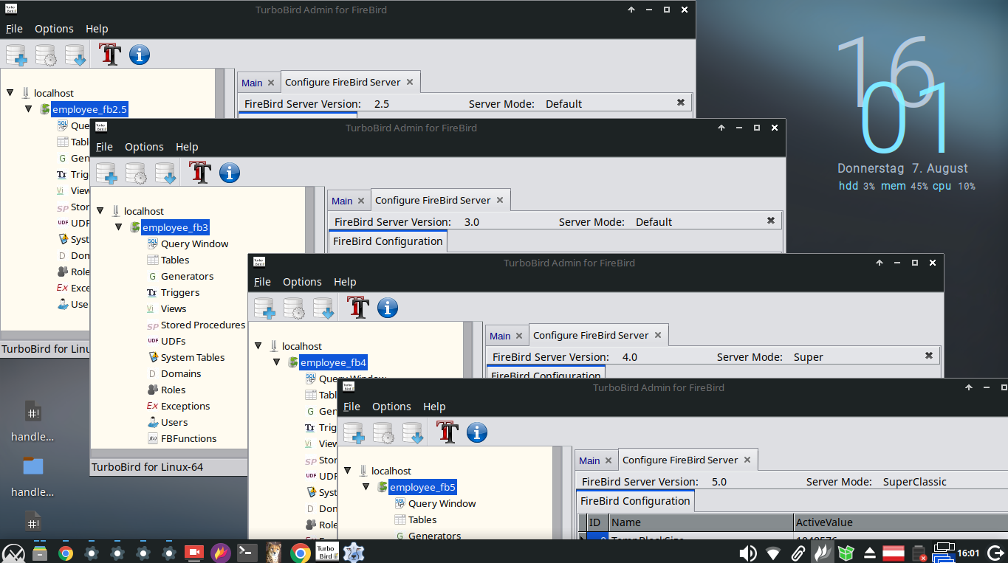
Task: Click database-gear toolbar icon in employee_fb3 window
Action: coord(136,173)
